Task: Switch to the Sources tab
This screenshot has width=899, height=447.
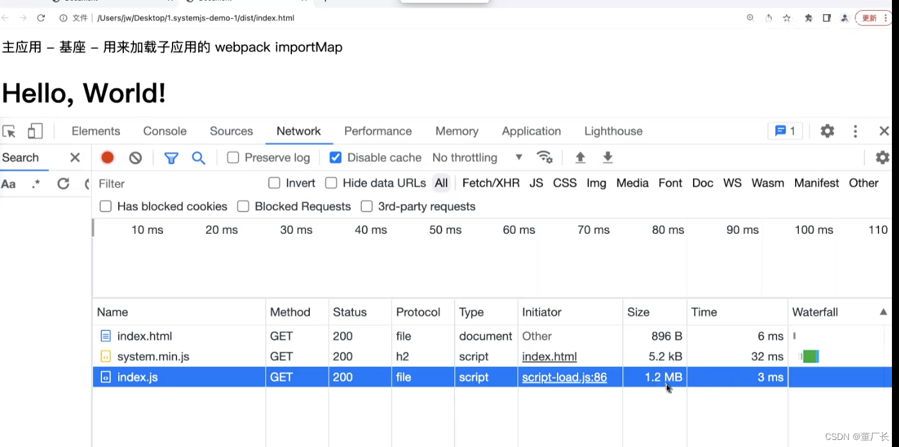Action: tap(231, 131)
